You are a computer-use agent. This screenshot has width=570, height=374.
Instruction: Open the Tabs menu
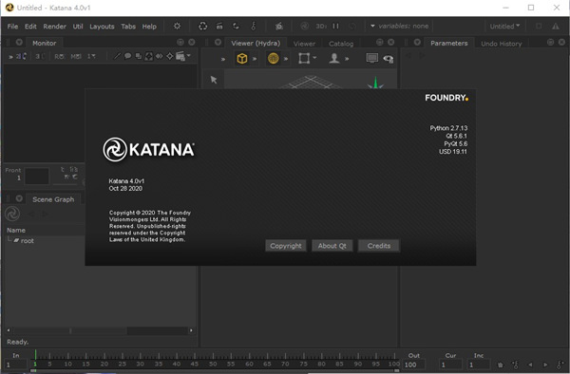128,27
